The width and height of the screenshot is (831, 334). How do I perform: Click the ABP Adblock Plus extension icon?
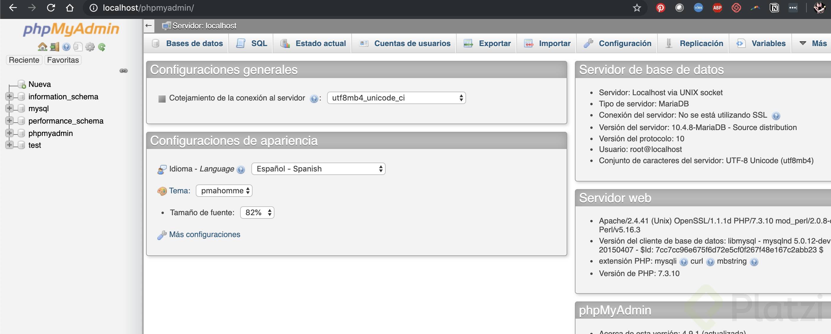(x=717, y=8)
